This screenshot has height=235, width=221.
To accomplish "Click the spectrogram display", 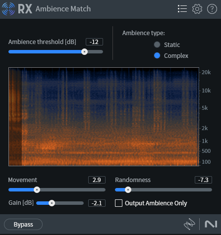I will point(104,117).
